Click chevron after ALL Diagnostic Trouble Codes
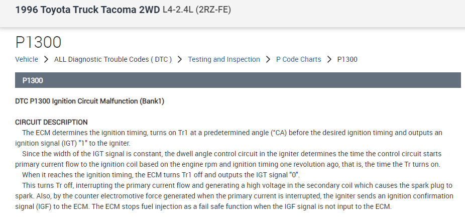The width and height of the screenshot is (465, 222). click(x=180, y=59)
